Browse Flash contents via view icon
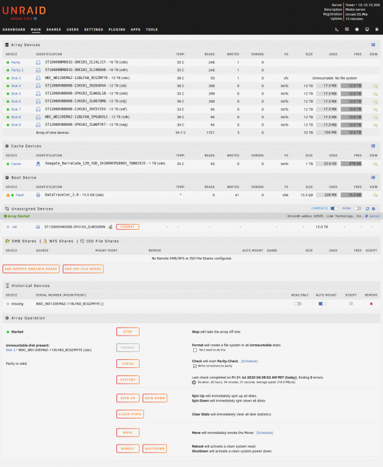Screen dimensions: 383x467 coord(375,195)
